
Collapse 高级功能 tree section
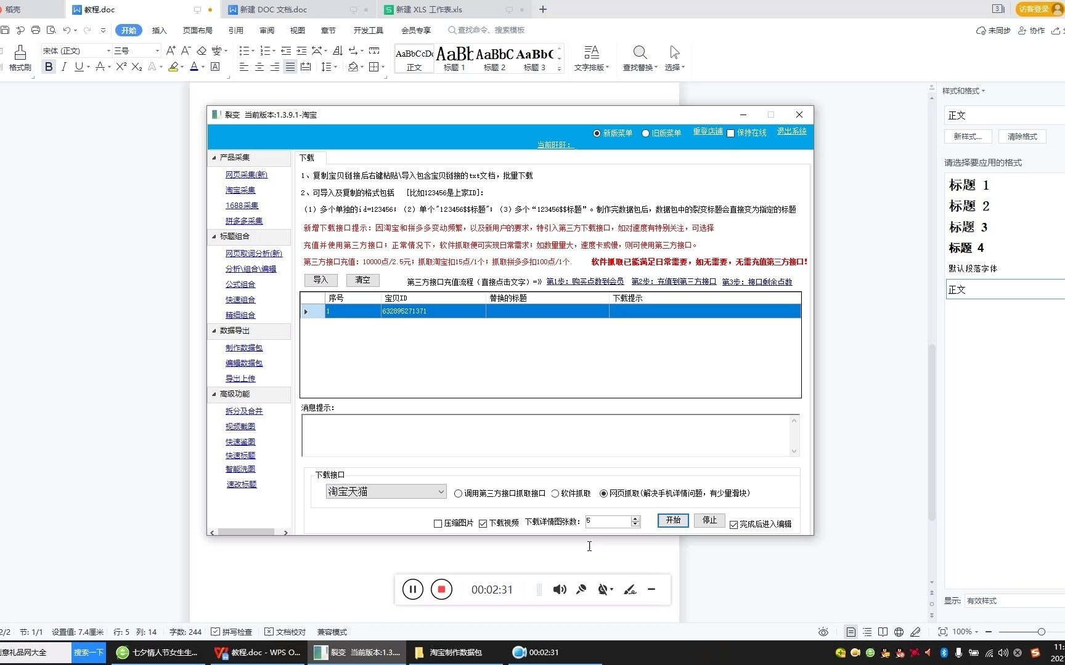click(x=214, y=394)
